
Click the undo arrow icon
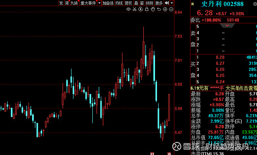(x=159, y=9)
